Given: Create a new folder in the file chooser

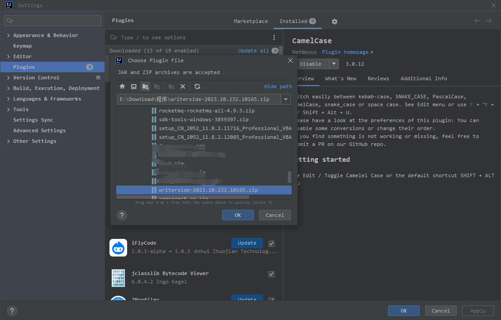Looking at the screenshot, I should 171,86.
